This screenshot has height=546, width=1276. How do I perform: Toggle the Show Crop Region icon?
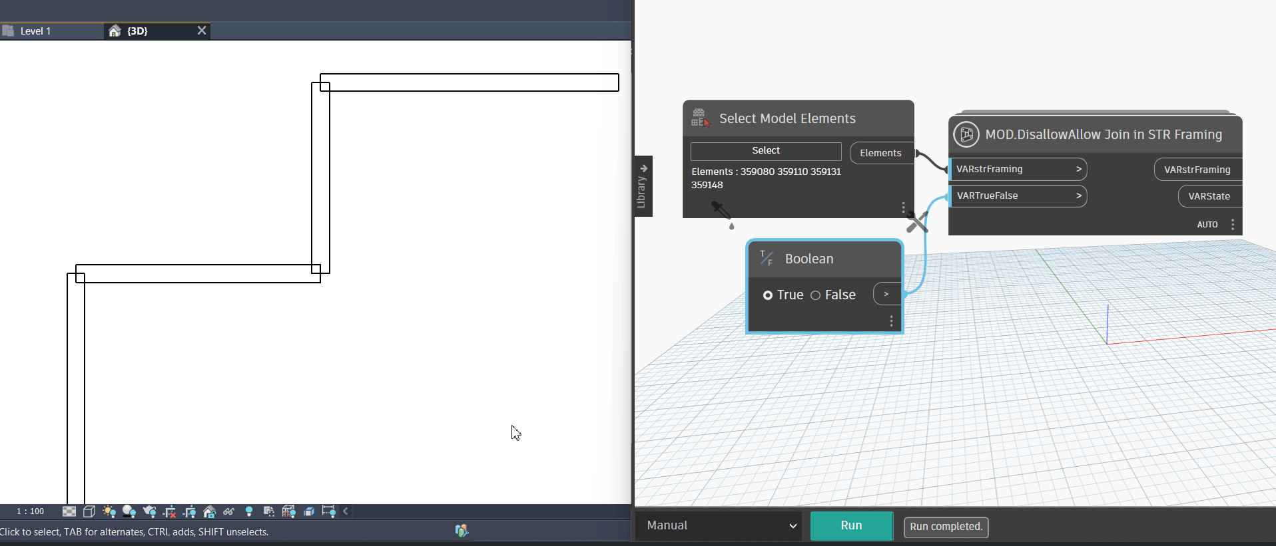coord(189,511)
